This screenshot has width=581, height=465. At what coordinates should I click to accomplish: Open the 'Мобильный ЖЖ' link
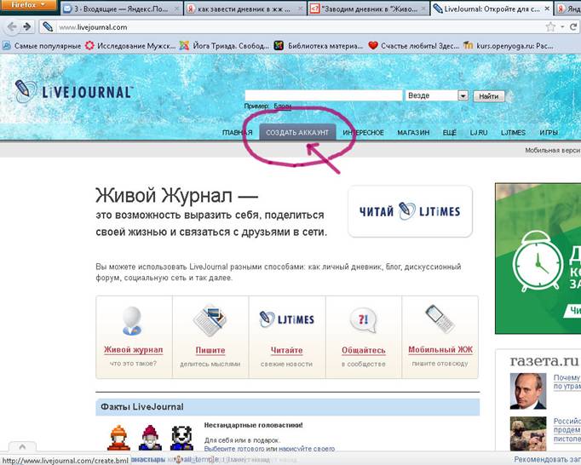440,350
